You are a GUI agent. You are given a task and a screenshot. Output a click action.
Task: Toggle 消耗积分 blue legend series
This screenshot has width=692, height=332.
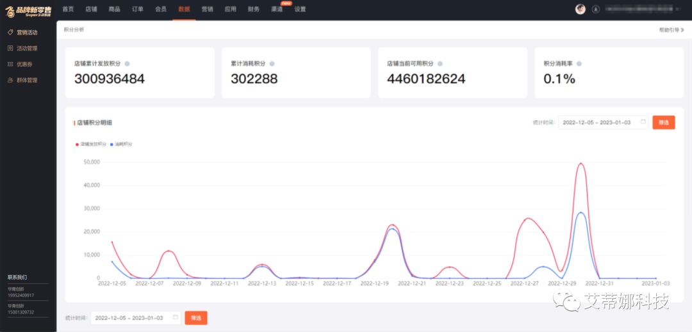[x=121, y=144]
